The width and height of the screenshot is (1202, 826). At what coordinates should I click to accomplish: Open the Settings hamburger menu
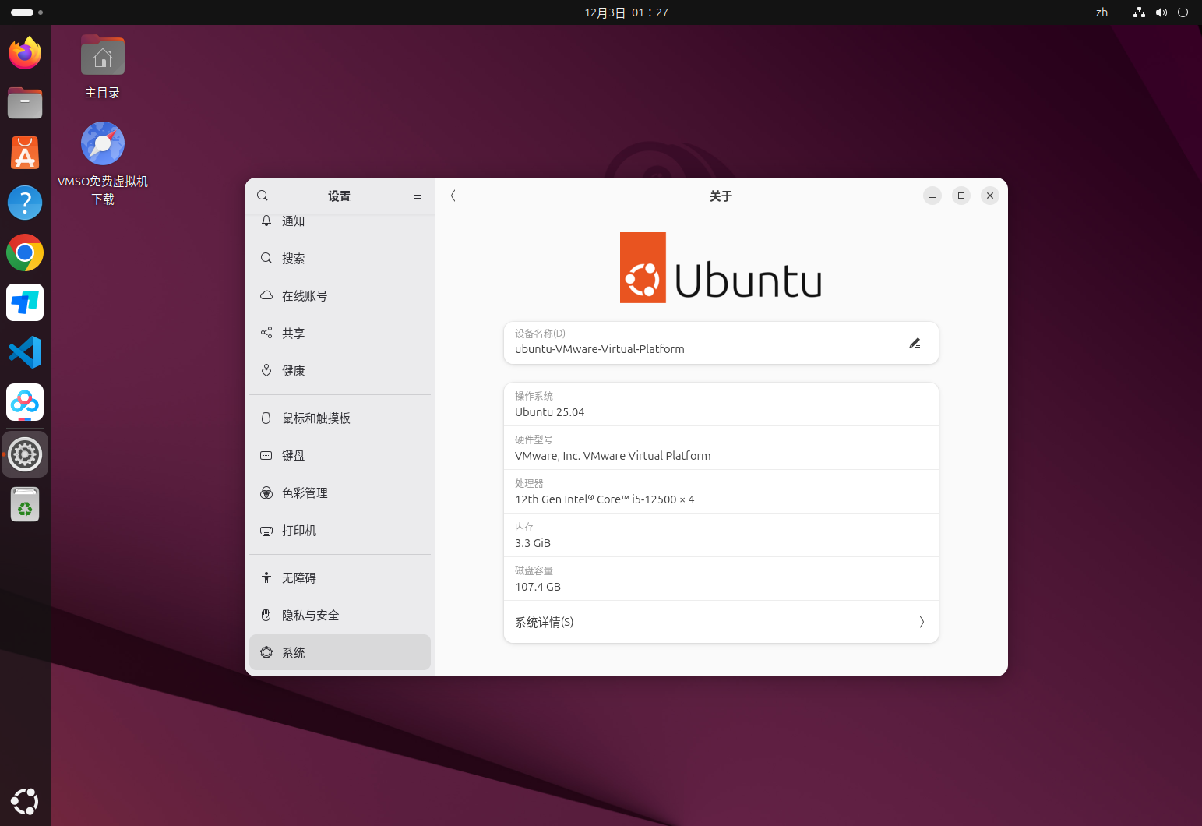[x=418, y=196]
